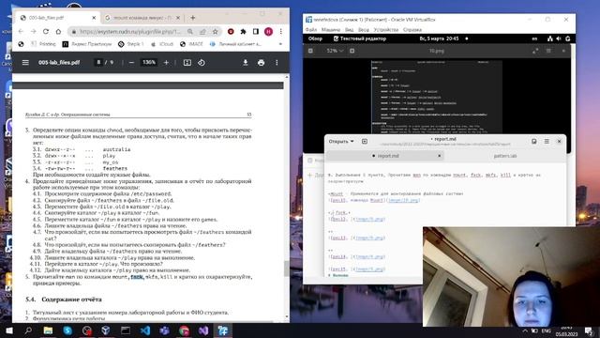Open image viewer hamburger menu
Viewport: 600px width, 338px height.
pos(548,51)
